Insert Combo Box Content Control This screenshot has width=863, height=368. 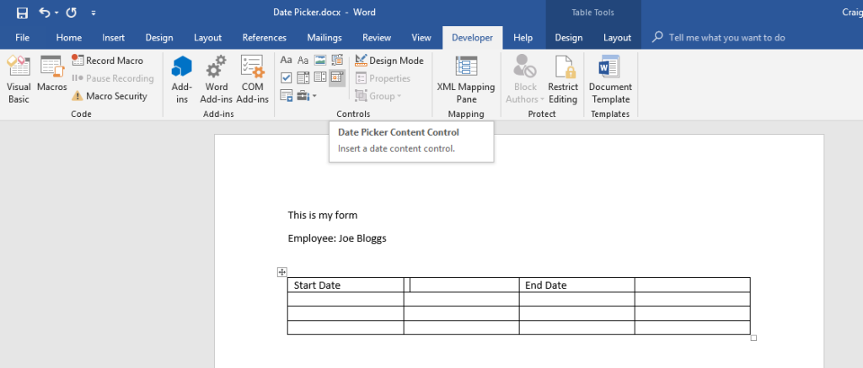(x=303, y=78)
